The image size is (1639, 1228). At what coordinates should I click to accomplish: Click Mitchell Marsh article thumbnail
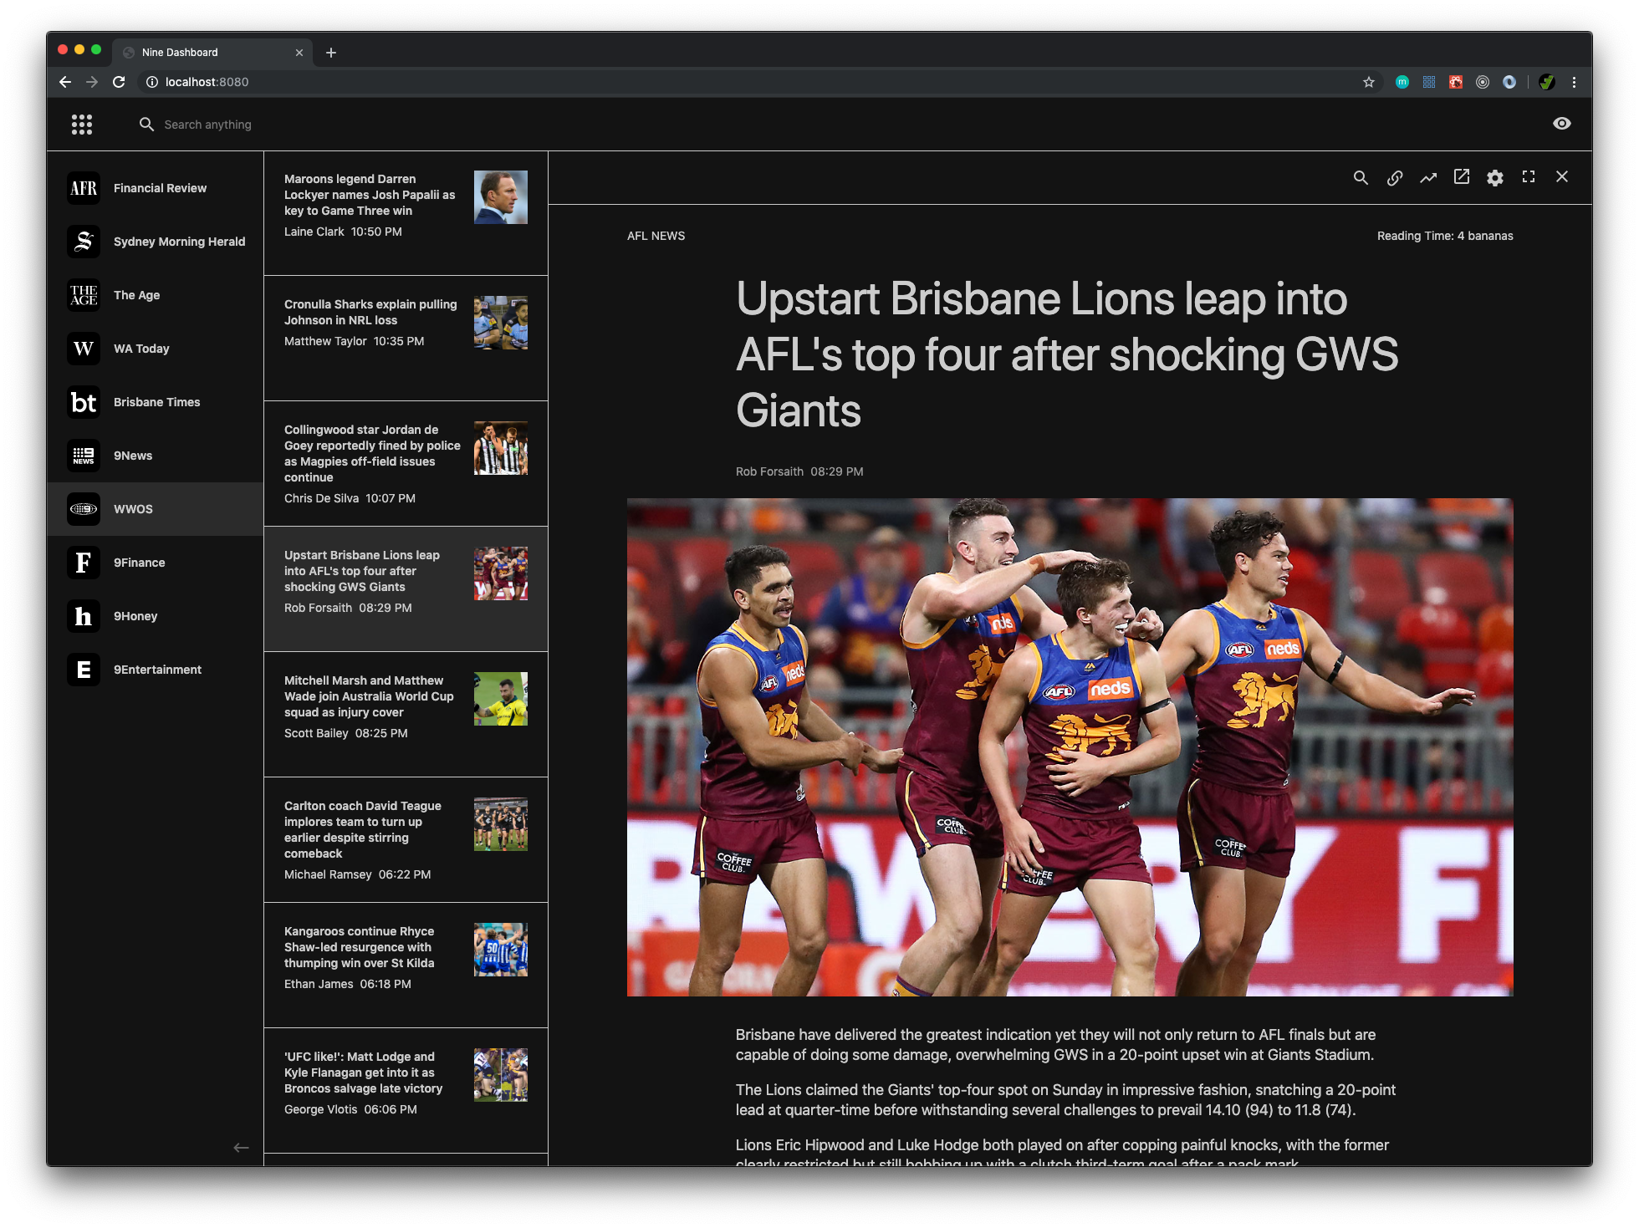tap(500, 699)
